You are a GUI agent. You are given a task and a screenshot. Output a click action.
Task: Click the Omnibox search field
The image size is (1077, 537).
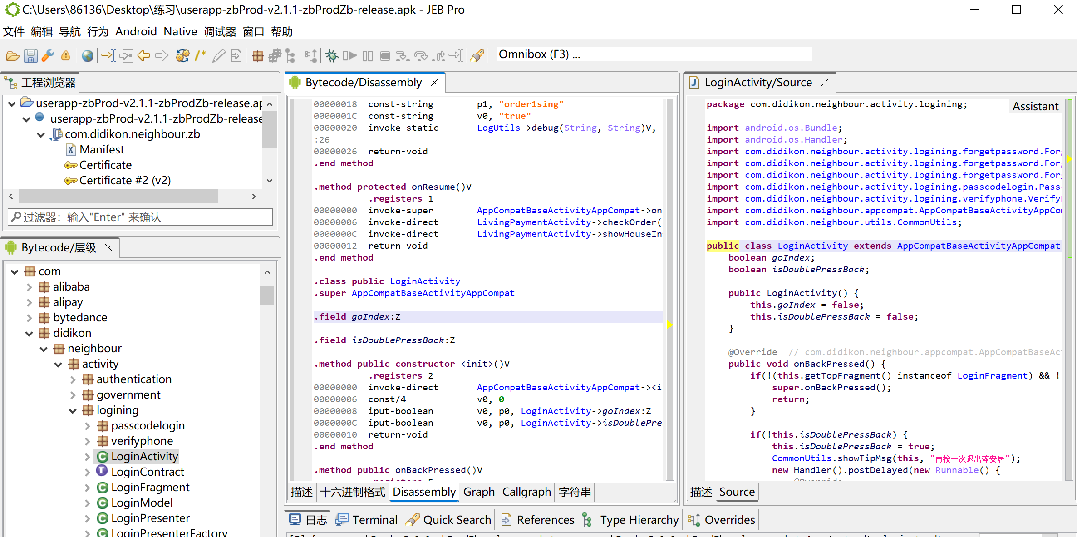(x=654, y=54)
